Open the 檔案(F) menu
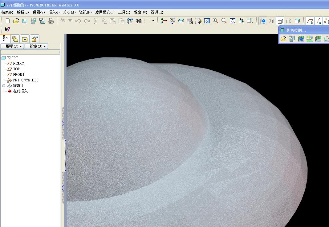Viewport: 329px width, 227px height. point(7,12)
